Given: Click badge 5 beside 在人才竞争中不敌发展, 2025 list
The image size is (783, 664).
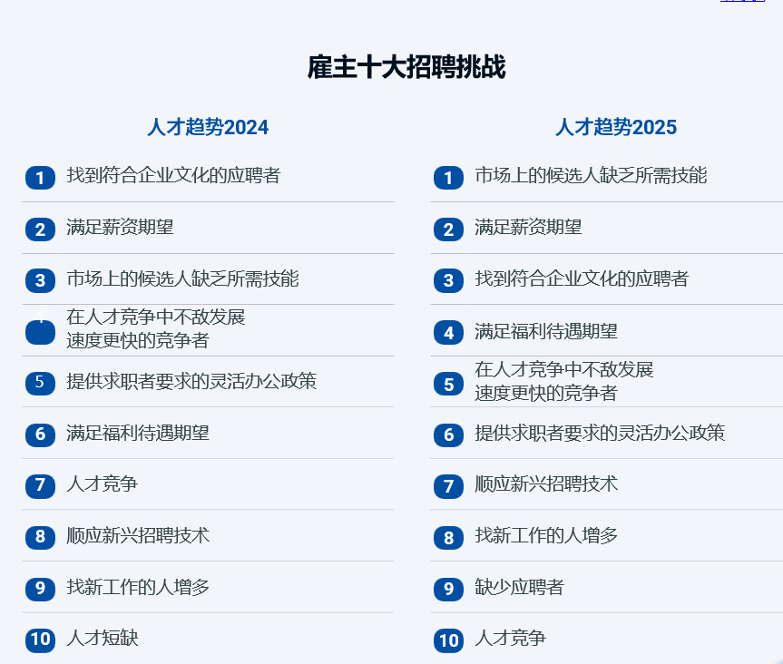Looking at the screenshot, I should click(448, 385).
